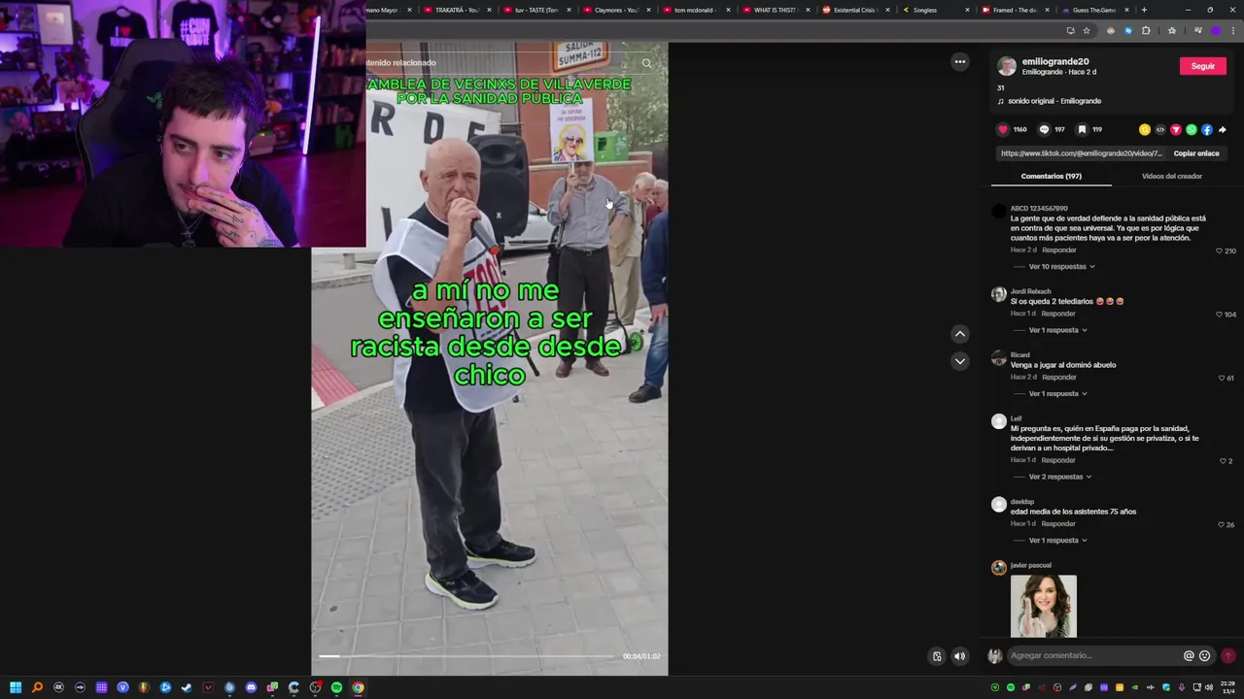Insert a mention with the @ icon
The height and width of the screenshot is (699, 1244).
pyautogui.click(x=1189, y=656)
